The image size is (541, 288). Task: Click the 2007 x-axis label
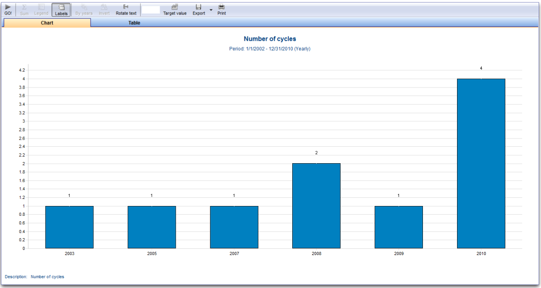point(234,253)
